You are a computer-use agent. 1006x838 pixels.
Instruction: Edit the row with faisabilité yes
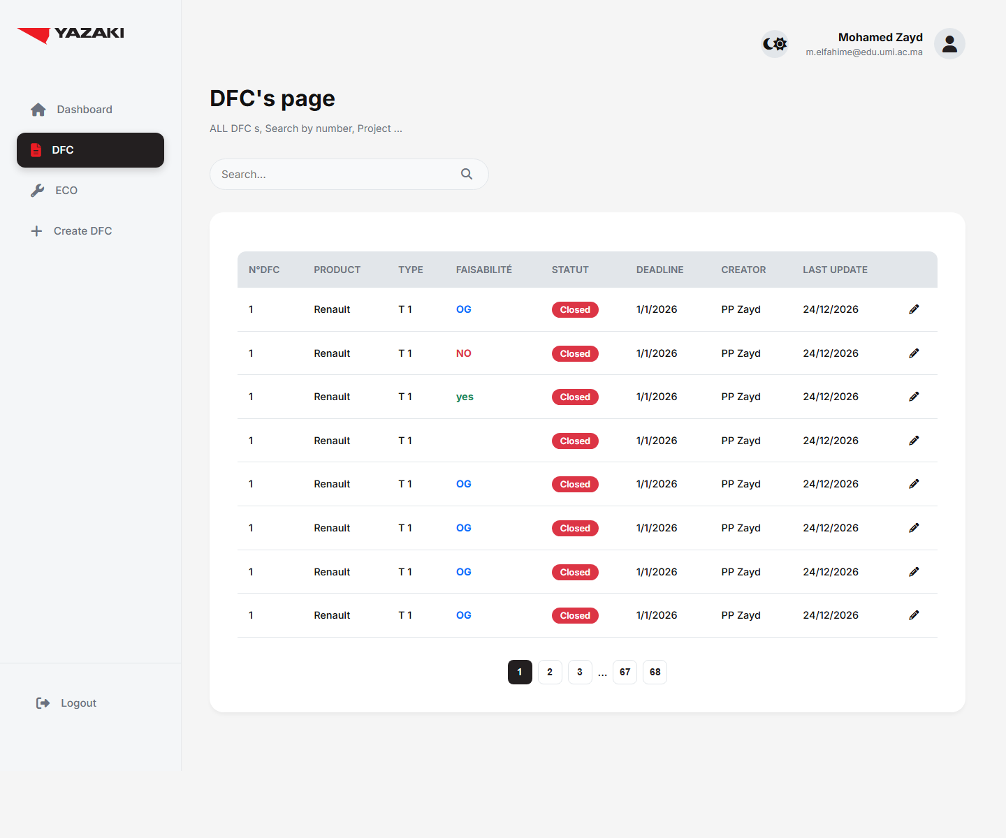click(914, 397)
